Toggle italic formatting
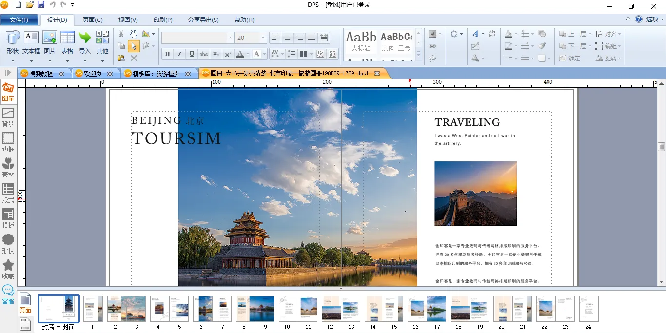The height and width of the screenshot is (333, 666). [x=179, y=54]
